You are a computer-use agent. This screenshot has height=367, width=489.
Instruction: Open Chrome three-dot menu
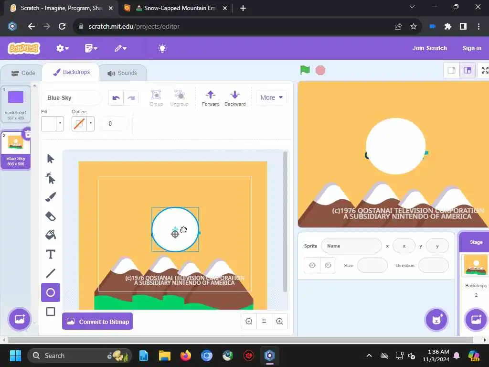point(478,27)
